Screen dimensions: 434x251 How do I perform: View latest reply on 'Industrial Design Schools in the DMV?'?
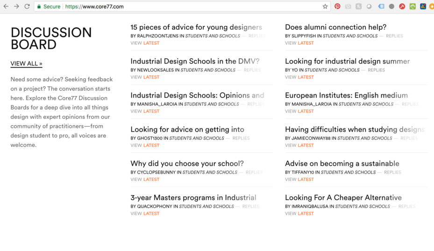coord(151,77)
